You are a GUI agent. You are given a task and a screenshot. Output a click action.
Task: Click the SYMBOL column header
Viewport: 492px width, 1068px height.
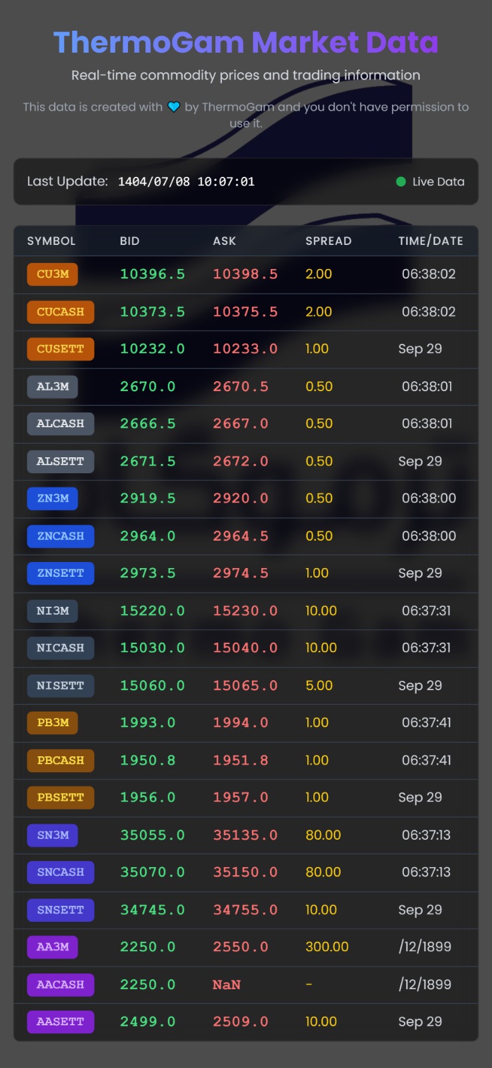pos(51,241)
